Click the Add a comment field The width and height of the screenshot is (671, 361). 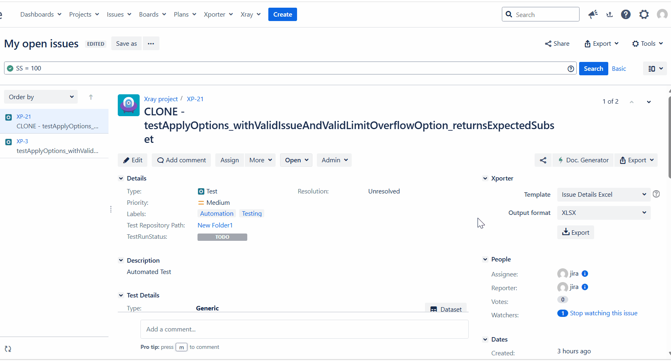tap(304, 329)
